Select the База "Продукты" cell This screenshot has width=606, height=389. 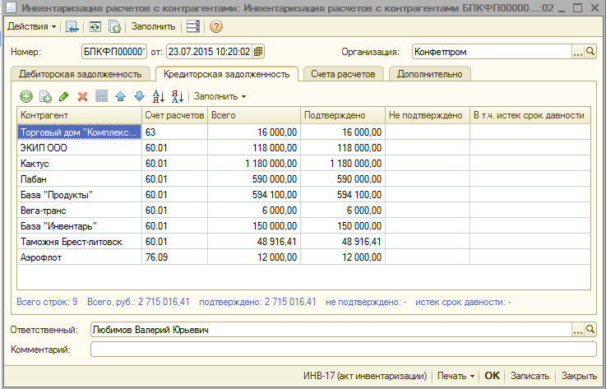(x=80, y=195)
